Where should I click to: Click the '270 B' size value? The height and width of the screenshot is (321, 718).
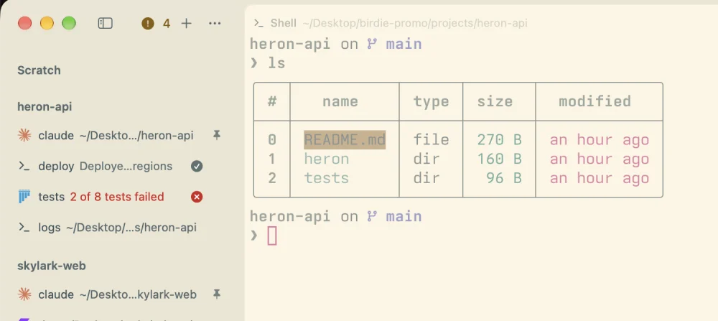(499, 139)
